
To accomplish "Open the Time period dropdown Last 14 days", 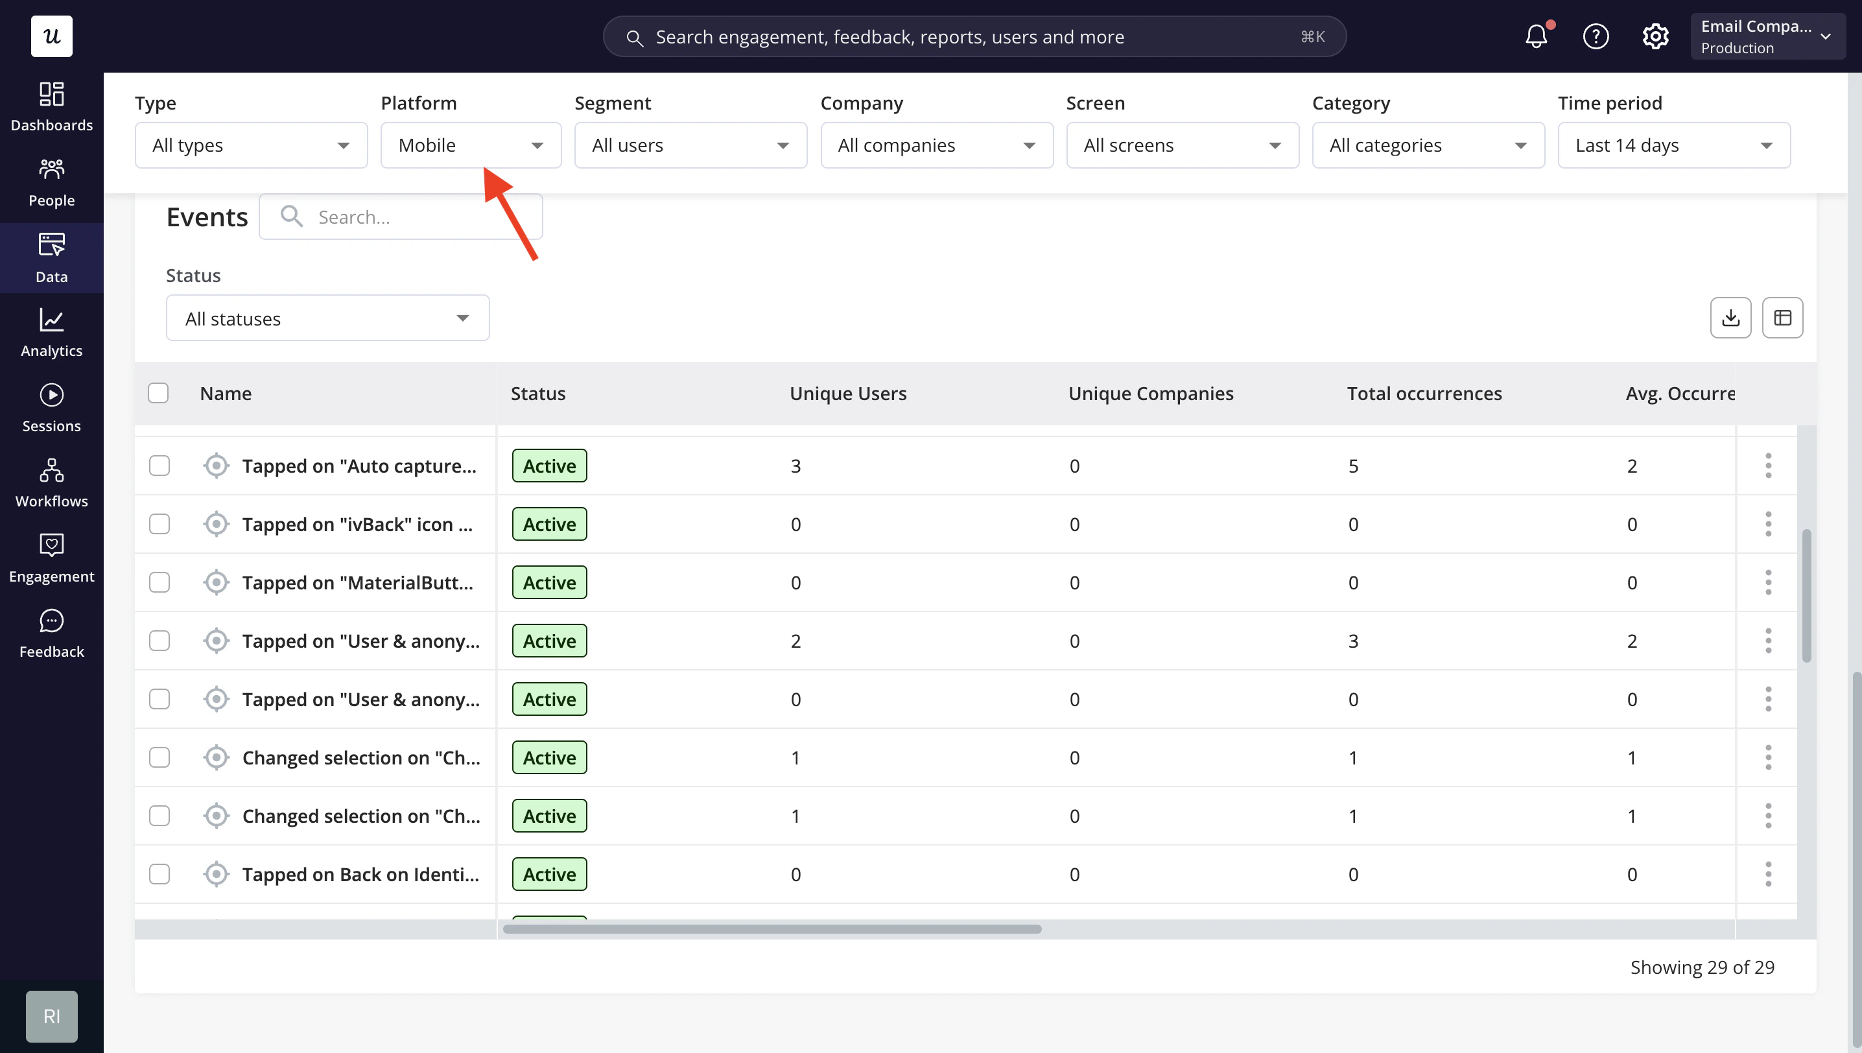I will coord(1674,145).
